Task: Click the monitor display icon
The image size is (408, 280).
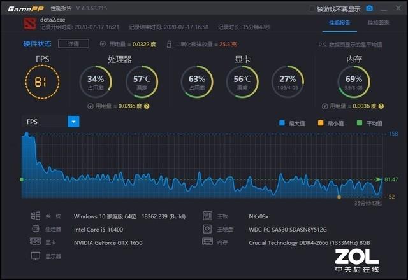Action: tap(36, 256)
